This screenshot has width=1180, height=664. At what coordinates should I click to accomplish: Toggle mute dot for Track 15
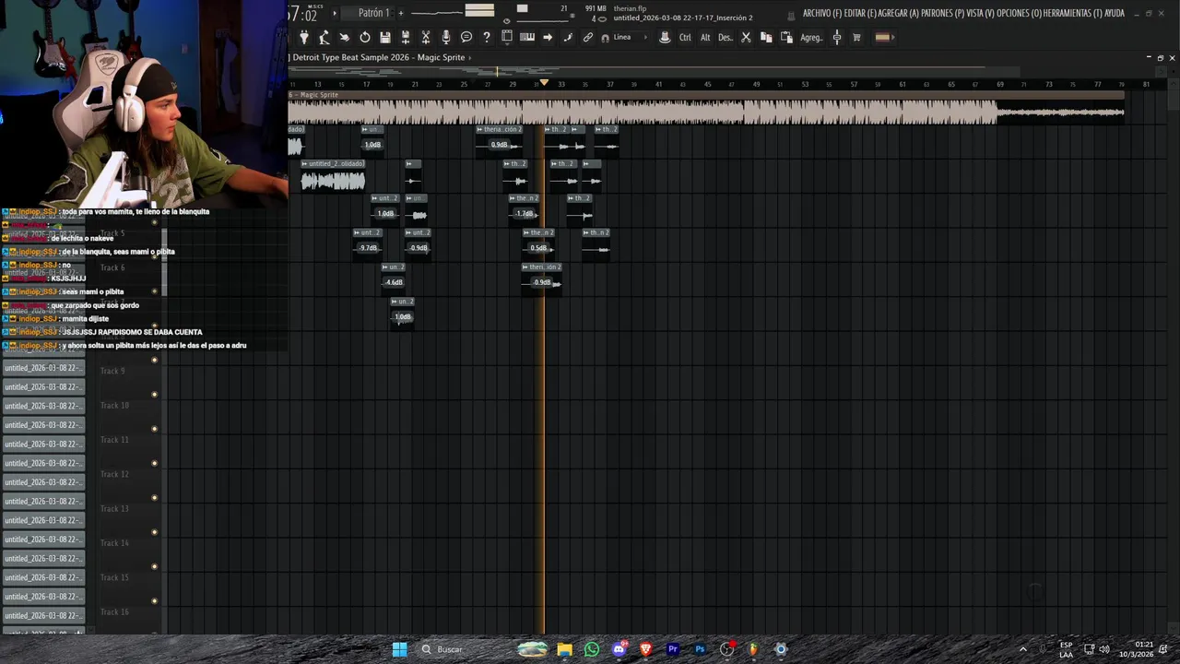tap(154, 566)
